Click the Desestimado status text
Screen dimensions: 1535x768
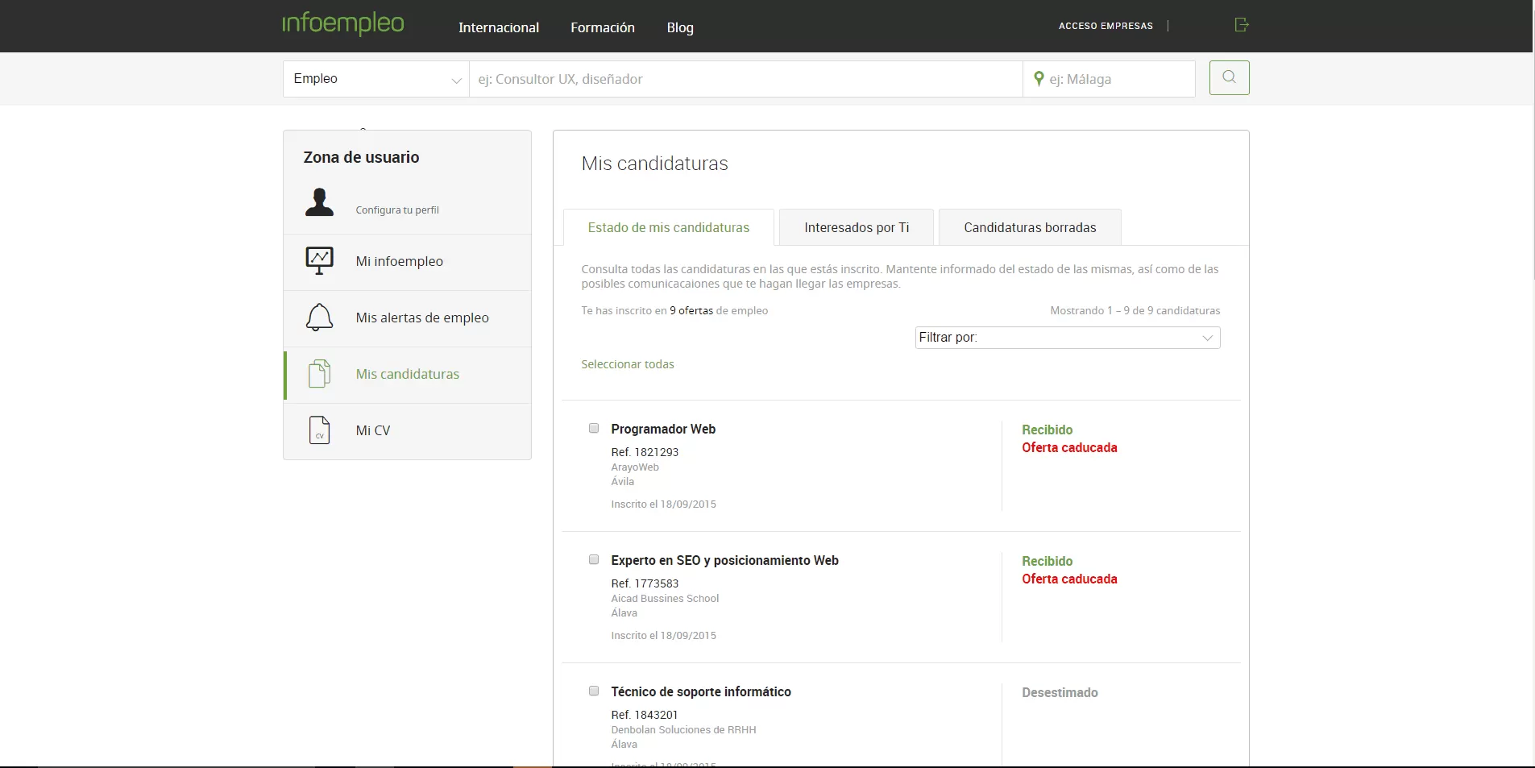1060,692
